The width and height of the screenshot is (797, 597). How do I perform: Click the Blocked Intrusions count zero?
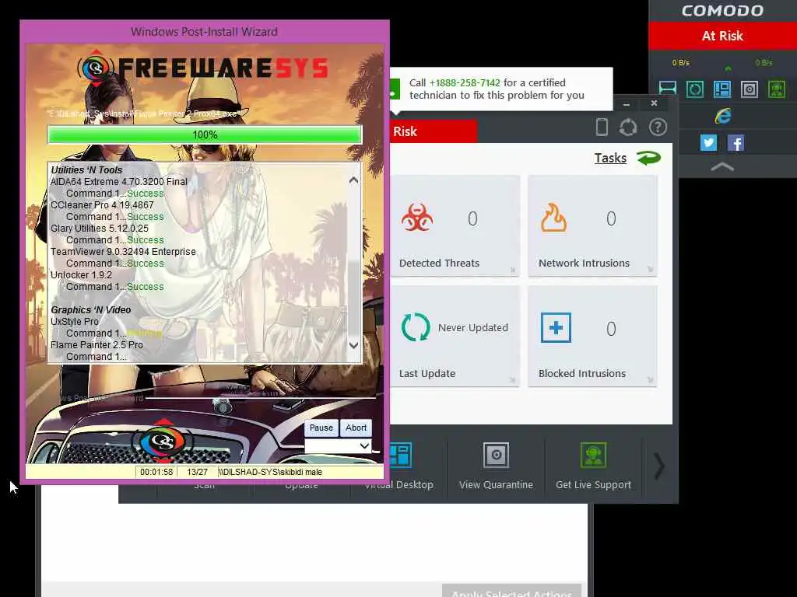611,329
